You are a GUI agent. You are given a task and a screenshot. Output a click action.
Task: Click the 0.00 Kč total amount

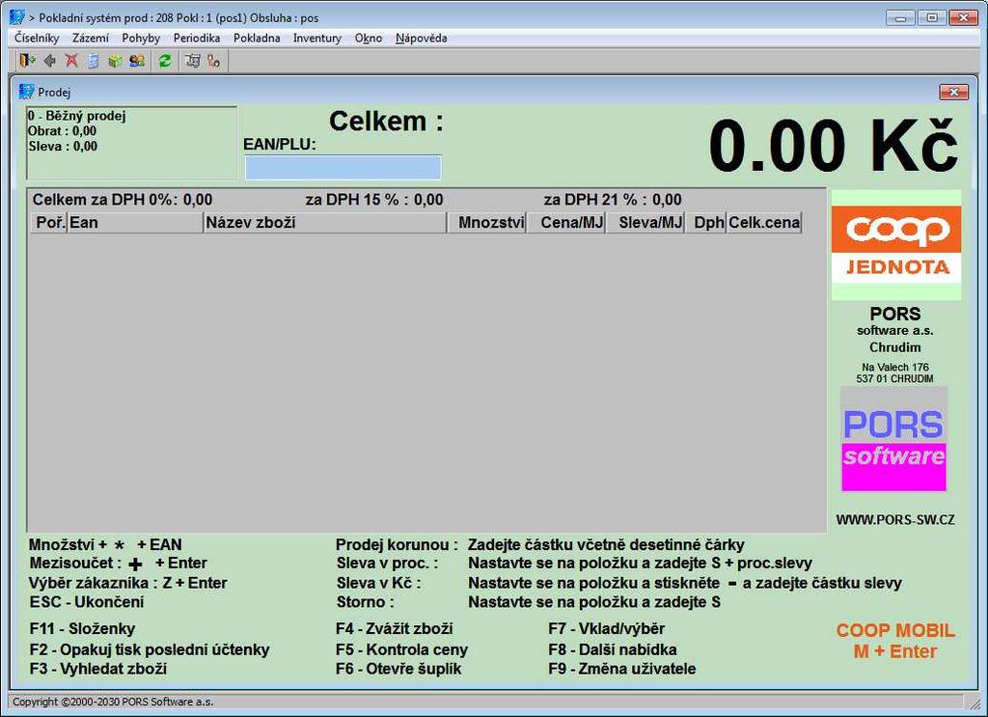click(x=833, y=146)
